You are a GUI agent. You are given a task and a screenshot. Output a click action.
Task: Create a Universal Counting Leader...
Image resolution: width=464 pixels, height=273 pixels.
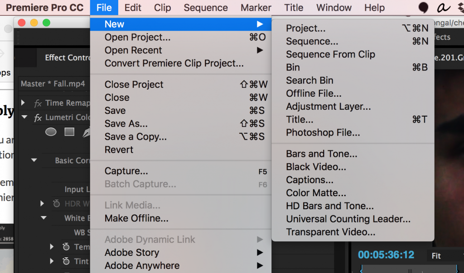pyautogui.click(x=353, y=219)
